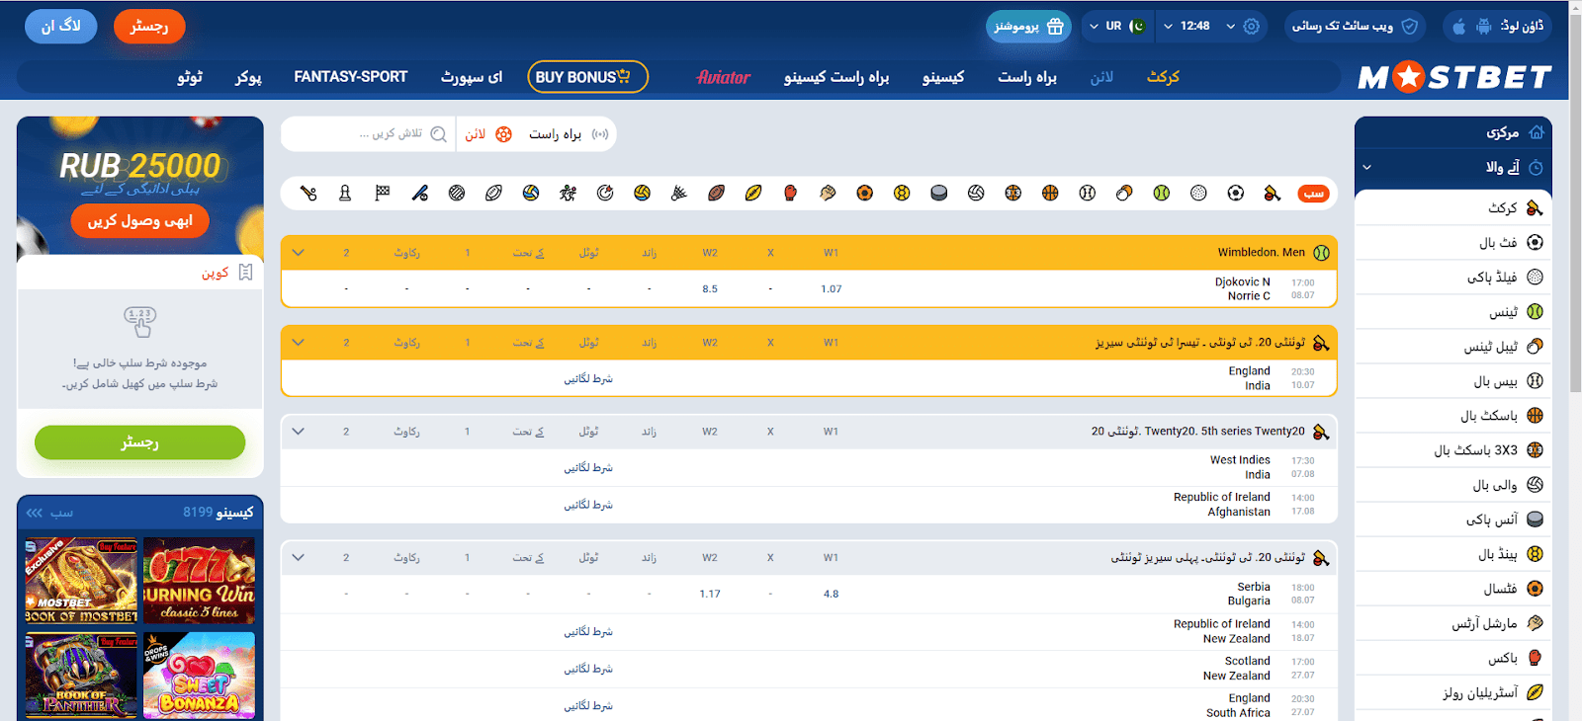
Task: Select red boxing glove icon in filter bar
Action: (x=791, y=194)
